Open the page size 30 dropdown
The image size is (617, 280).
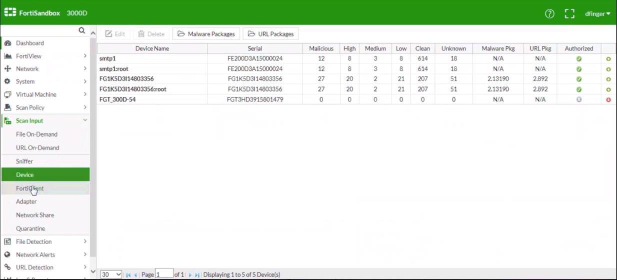pyautogui.click(x=111, y=274)
